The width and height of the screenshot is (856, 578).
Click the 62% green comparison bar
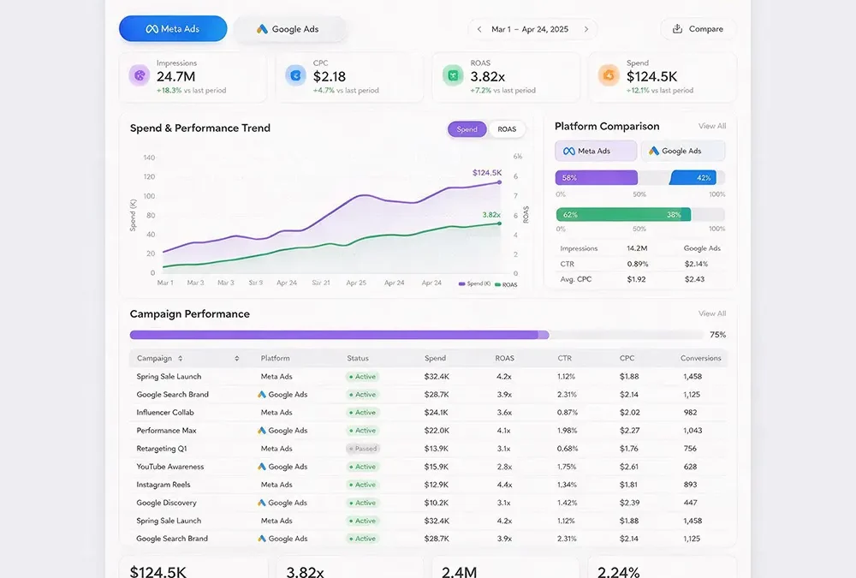click(x=623, y=215)
